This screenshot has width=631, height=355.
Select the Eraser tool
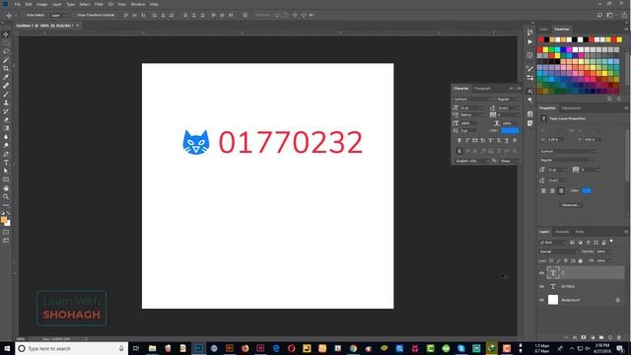(6, 120)
